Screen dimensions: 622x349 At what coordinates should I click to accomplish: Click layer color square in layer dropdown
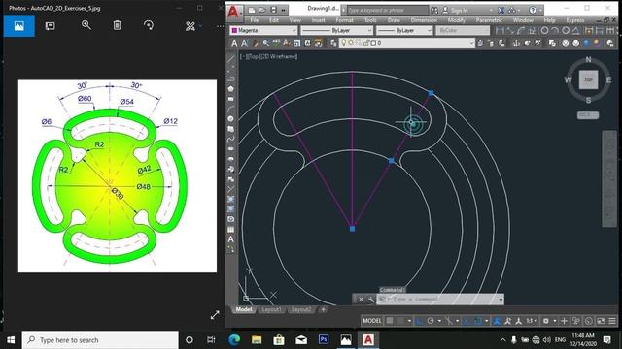(373, 43)
